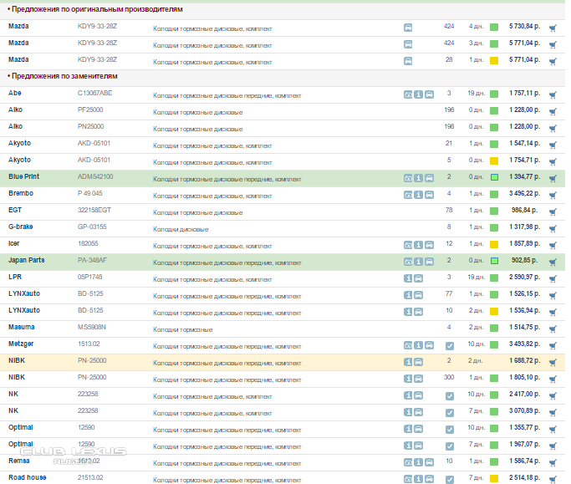Add Blue Print ADM542100 to cart
The width and height of the screenshot is (571, 484).
point(553,177)
